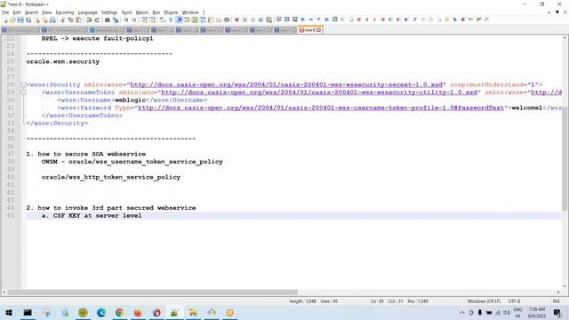Click the wssecurity-utility-1.0.xsd URL link

pos(319,92)
